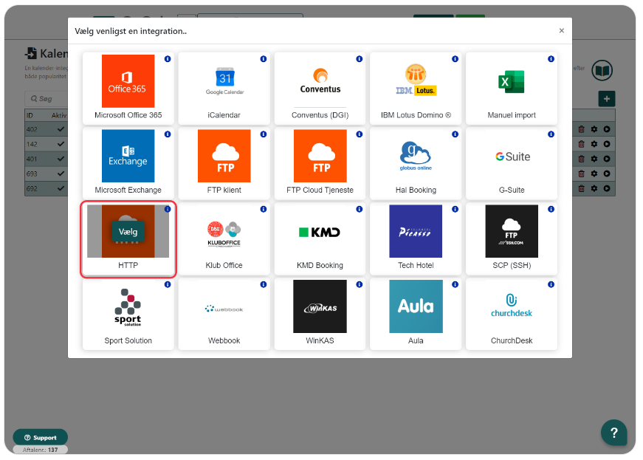Screen dimensions: 643x460
Task: Show info about Aula integration
Action: pyautogui.click(x=455, y=284)
